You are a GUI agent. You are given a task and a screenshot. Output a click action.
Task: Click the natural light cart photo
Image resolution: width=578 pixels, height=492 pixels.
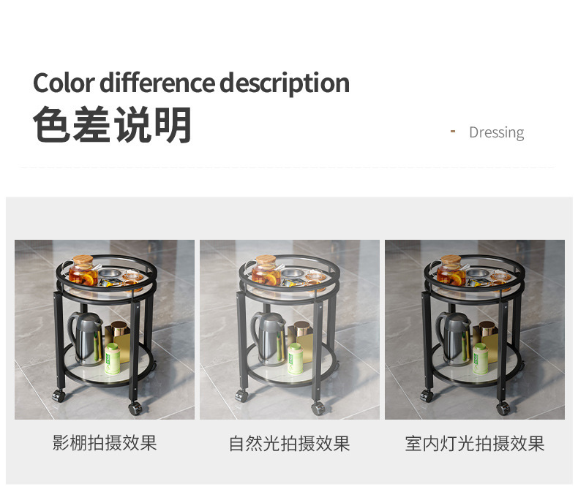click(290, 330)
